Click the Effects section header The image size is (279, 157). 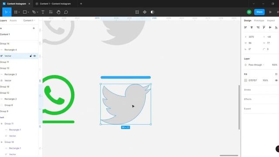[x=248, y=99]
